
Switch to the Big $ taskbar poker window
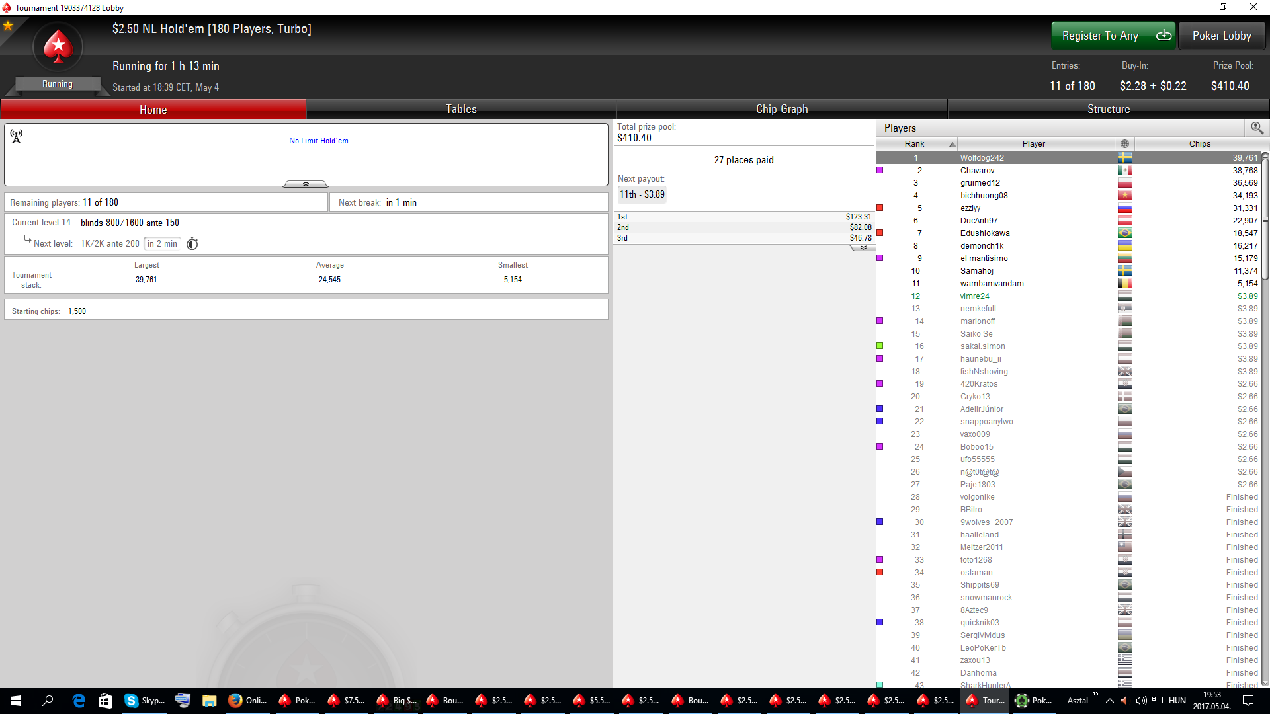pyautogui.click(x=396, y=701)
